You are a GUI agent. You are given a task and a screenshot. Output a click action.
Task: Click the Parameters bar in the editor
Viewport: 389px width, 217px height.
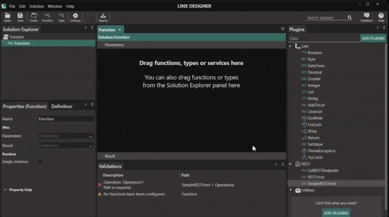point(191,45)
